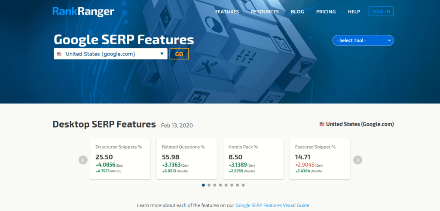
Task: Click the US flag in country selector
Action: [x=59, y=54]
